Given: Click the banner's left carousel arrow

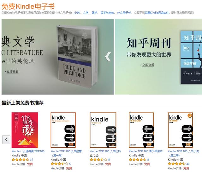Looking at the screenshot, I should pyautogui.click(x=108, y=57).
